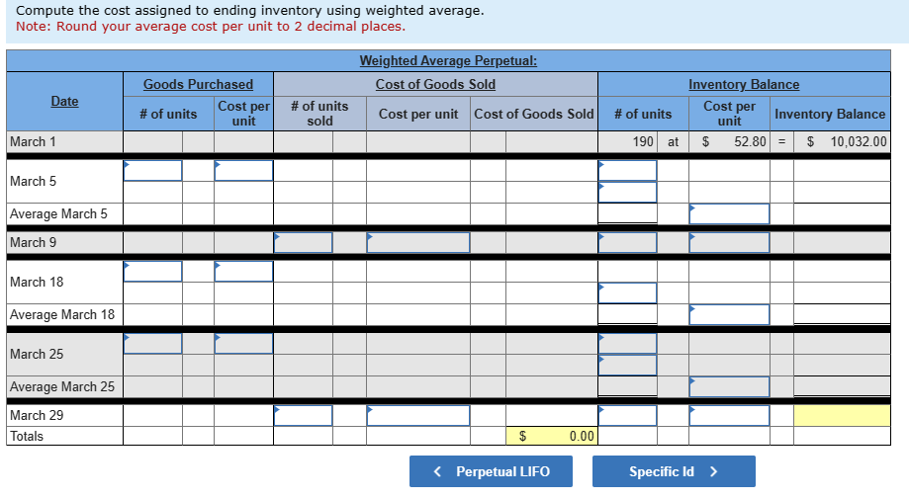Viewport: 909px width, 499px height.
Task: Click the Totals row label
Action: point(27,436)
